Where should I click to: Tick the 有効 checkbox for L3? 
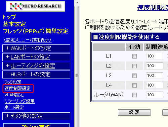(x=134, y=76)
